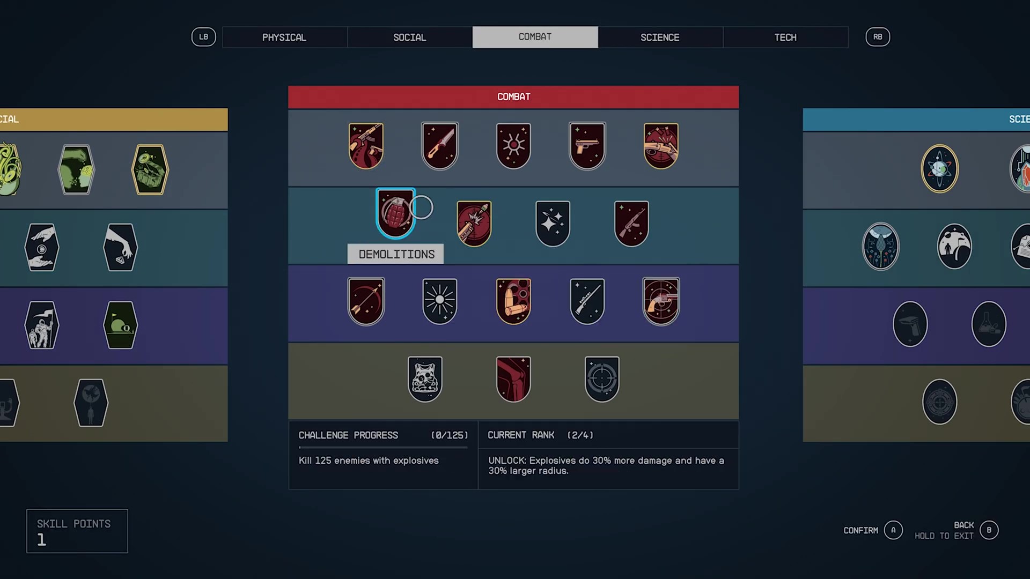Select the Demolitions grenade skill icon
Image resolution: width=1030 pixels, height=579 pixels.
395,213
